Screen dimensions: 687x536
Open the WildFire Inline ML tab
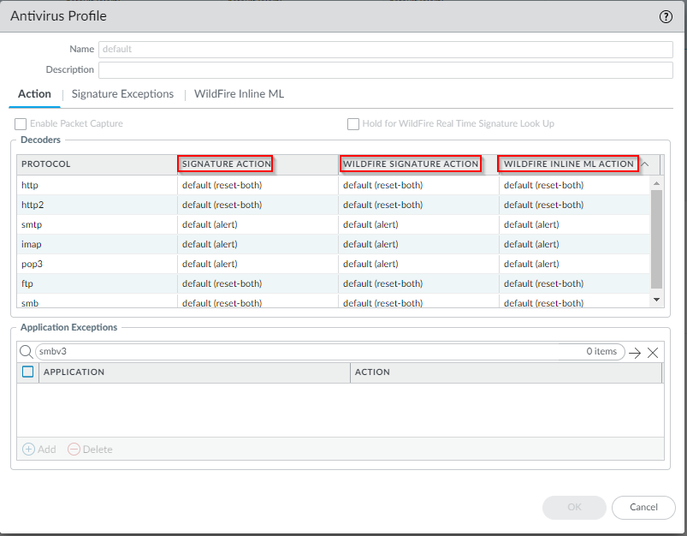point(239,94)
